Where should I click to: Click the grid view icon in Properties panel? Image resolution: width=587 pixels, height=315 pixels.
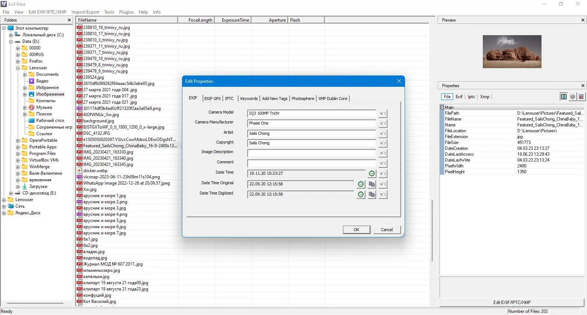(x=564, y=97)
